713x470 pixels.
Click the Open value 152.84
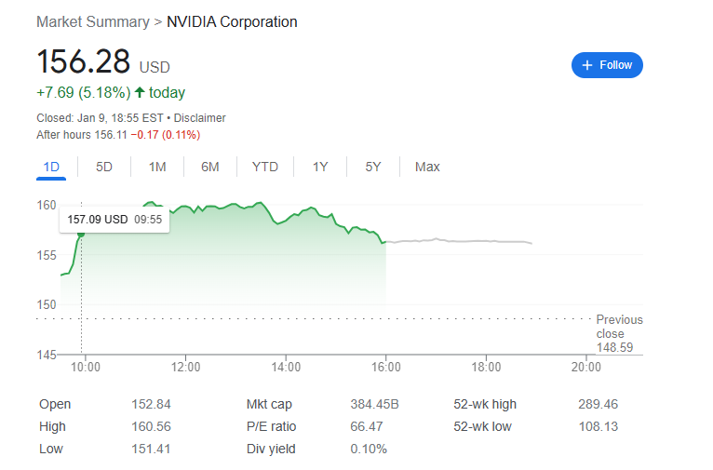tap(151, 404)
